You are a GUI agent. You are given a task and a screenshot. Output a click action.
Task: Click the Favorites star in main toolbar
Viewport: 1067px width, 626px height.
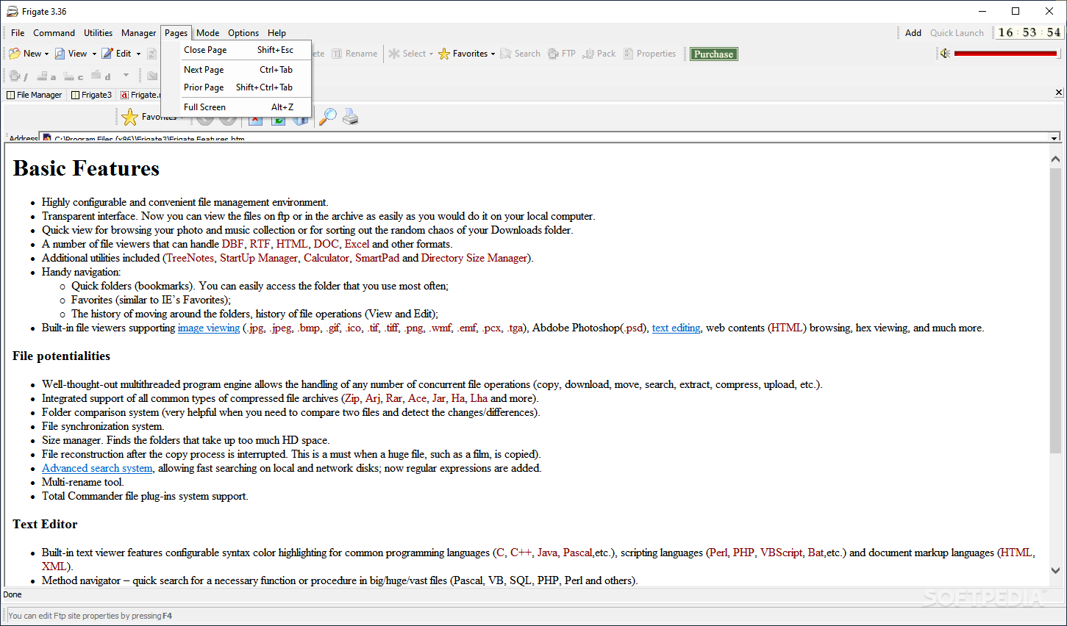click(444, 54)
